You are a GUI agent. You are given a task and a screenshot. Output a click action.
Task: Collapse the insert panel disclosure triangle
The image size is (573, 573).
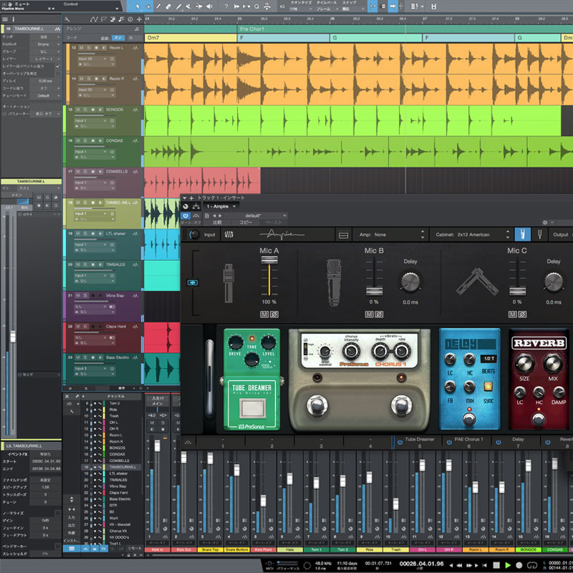click(185, 198)
